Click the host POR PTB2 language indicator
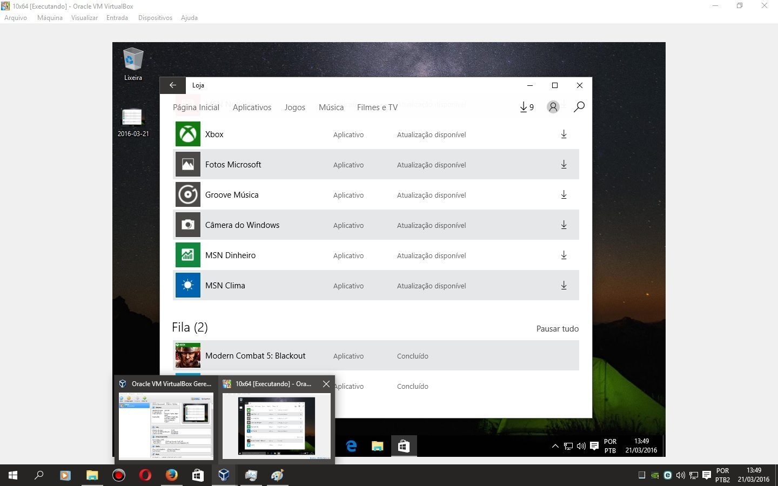This screenshot has width=778, height=486. click(x=722, y=475)
